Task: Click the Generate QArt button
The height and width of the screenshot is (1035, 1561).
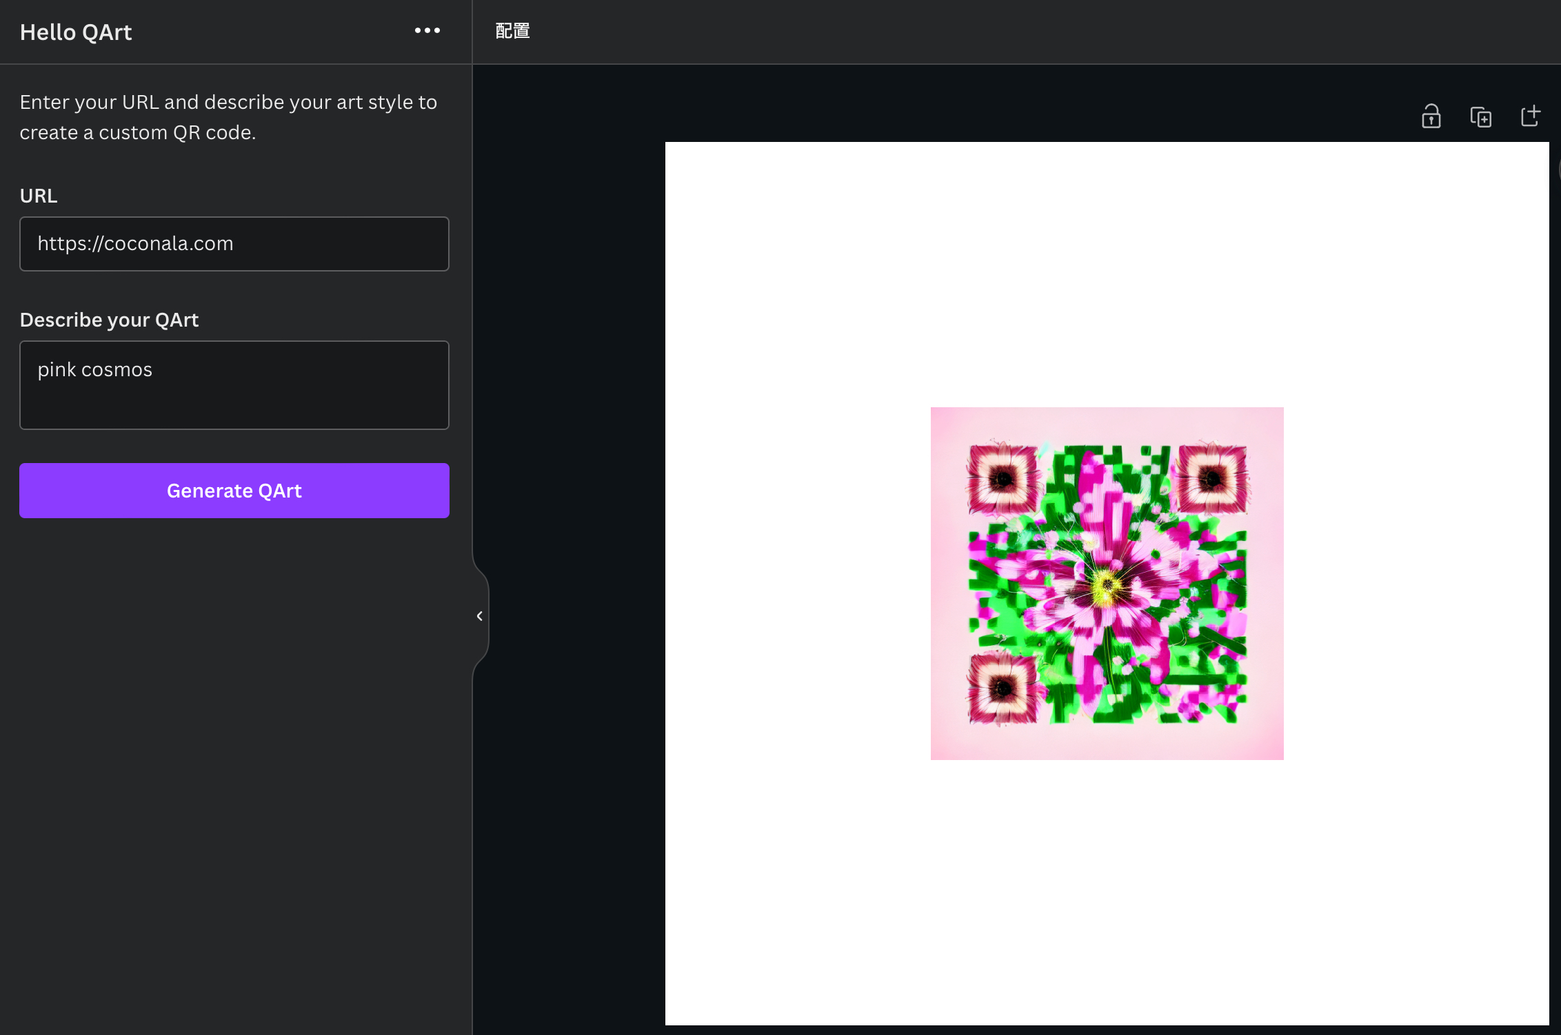Action: tap(234, 491)
